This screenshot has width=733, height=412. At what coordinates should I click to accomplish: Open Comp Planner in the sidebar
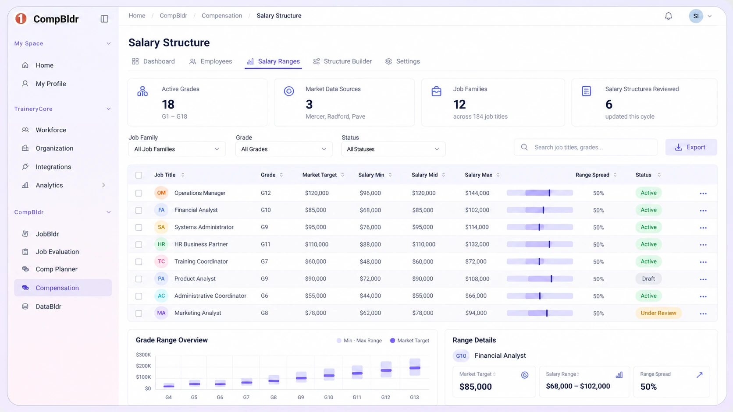click(57, 269)
